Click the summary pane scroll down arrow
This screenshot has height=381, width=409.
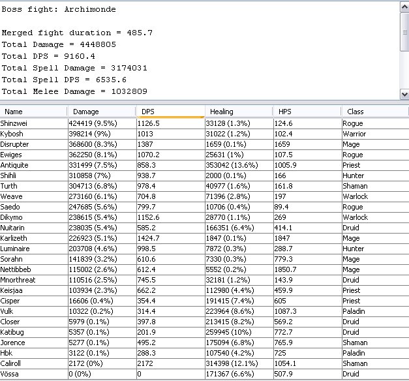(x=404, y=94)
